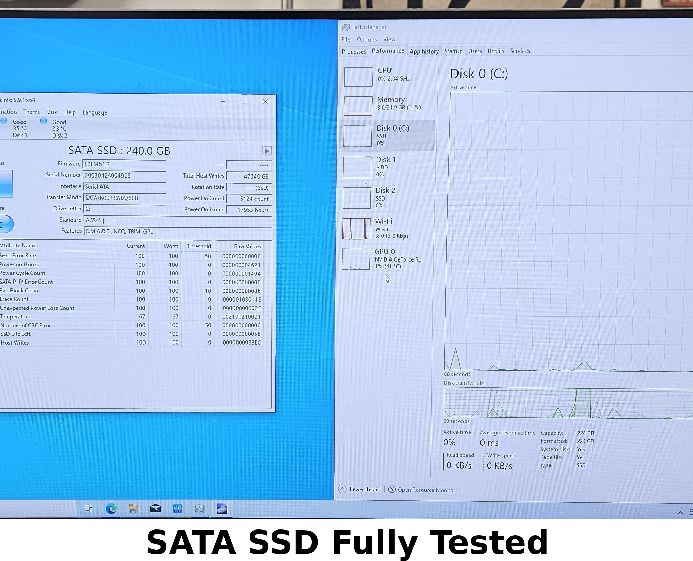Select Disk 2 Good status indicator

tap(54, 128)
